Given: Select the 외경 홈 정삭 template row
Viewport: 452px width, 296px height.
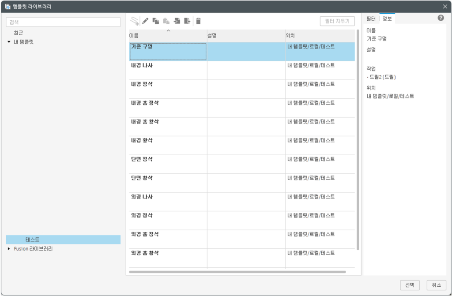Looking at the screenshot, I should pos(242,239).
